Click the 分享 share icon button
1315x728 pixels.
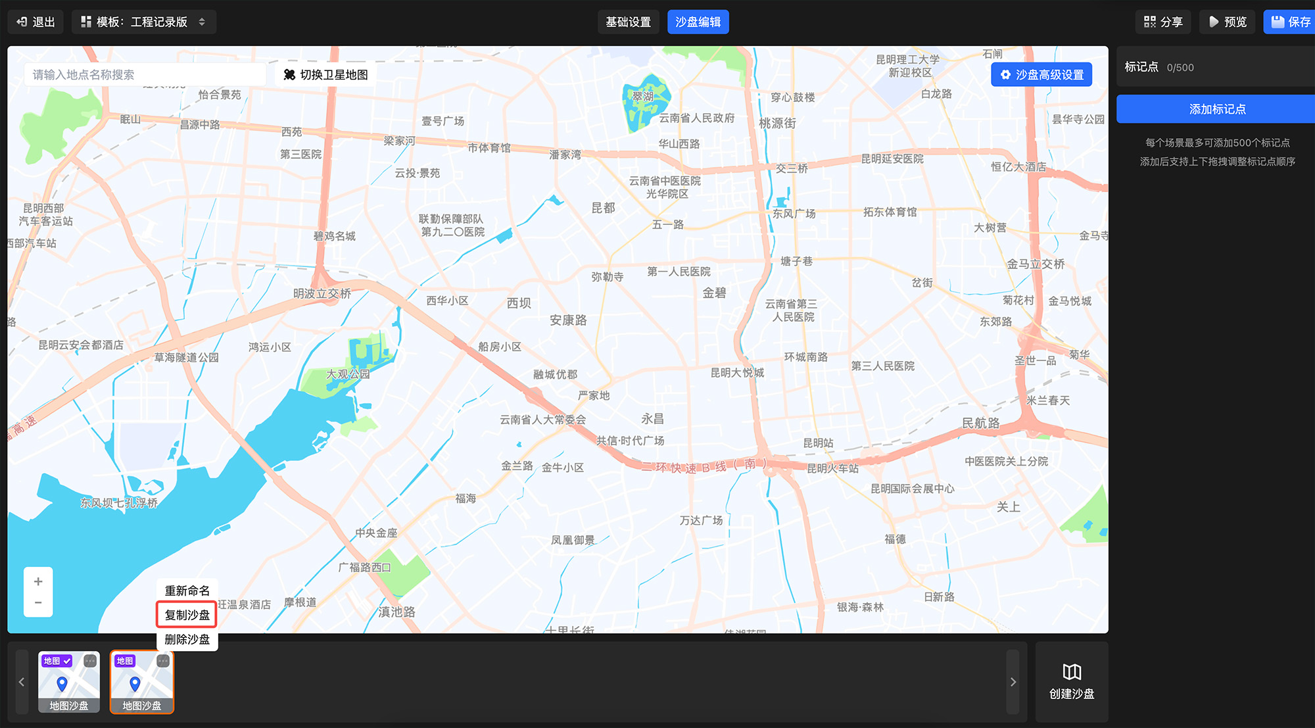(x=1162, y=22)
